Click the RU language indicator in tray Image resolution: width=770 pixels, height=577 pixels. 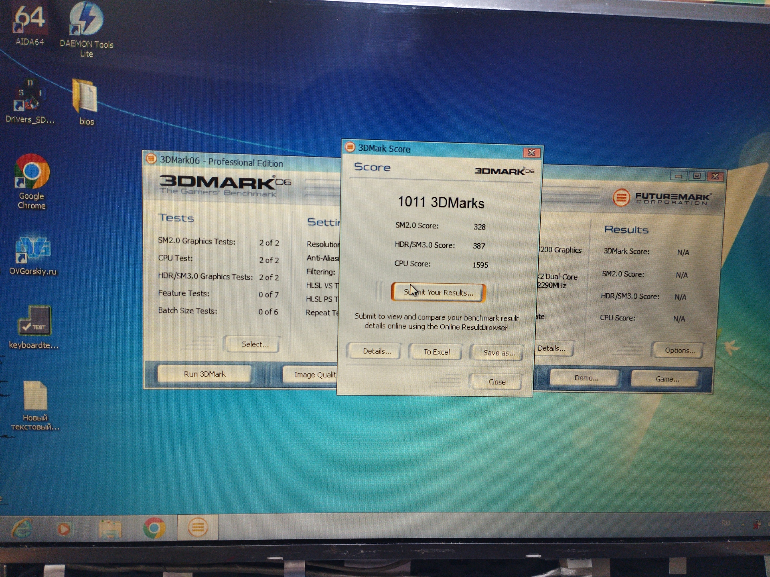[725, 523]
